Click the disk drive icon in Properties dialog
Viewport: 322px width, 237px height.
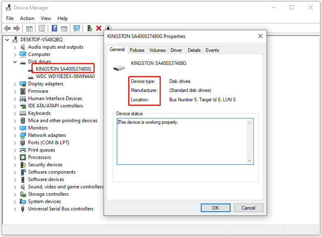click(x=119, y=68)
